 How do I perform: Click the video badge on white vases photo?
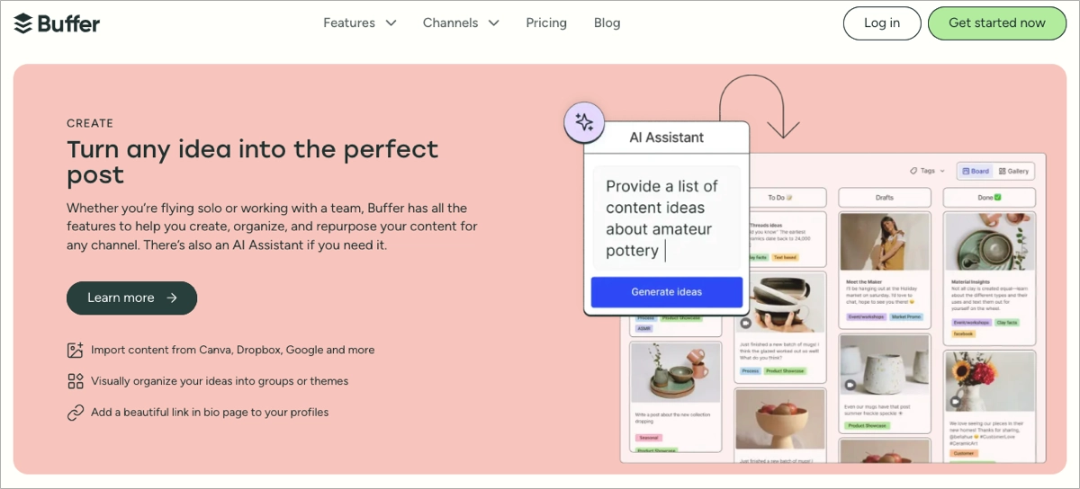coord(850,385)
